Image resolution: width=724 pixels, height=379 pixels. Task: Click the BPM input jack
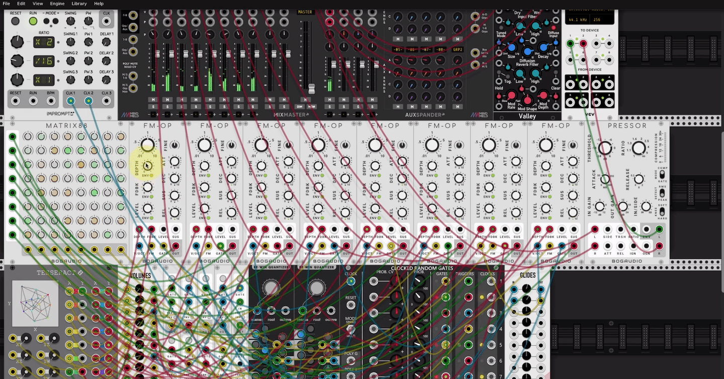tap(51, 101)
